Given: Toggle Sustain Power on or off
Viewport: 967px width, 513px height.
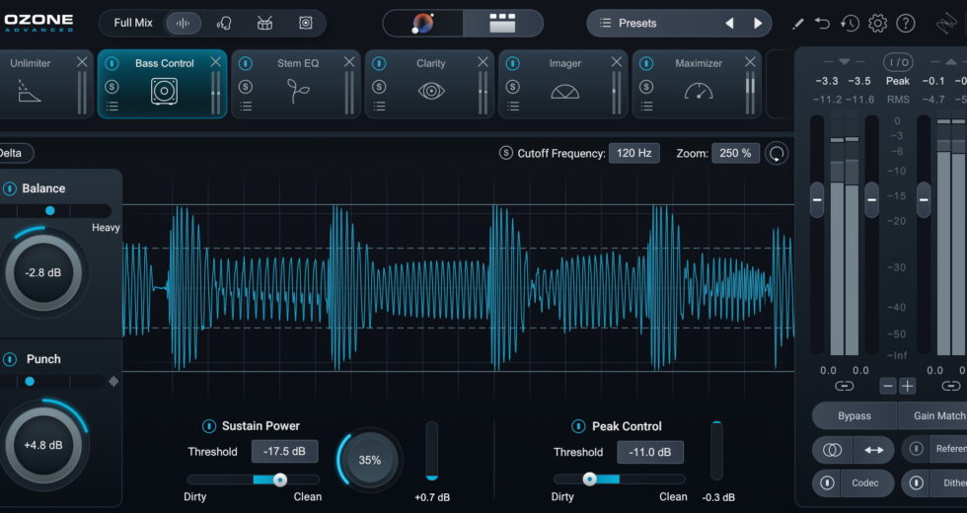Looking at the screenshot, I should tap(209, 426).
